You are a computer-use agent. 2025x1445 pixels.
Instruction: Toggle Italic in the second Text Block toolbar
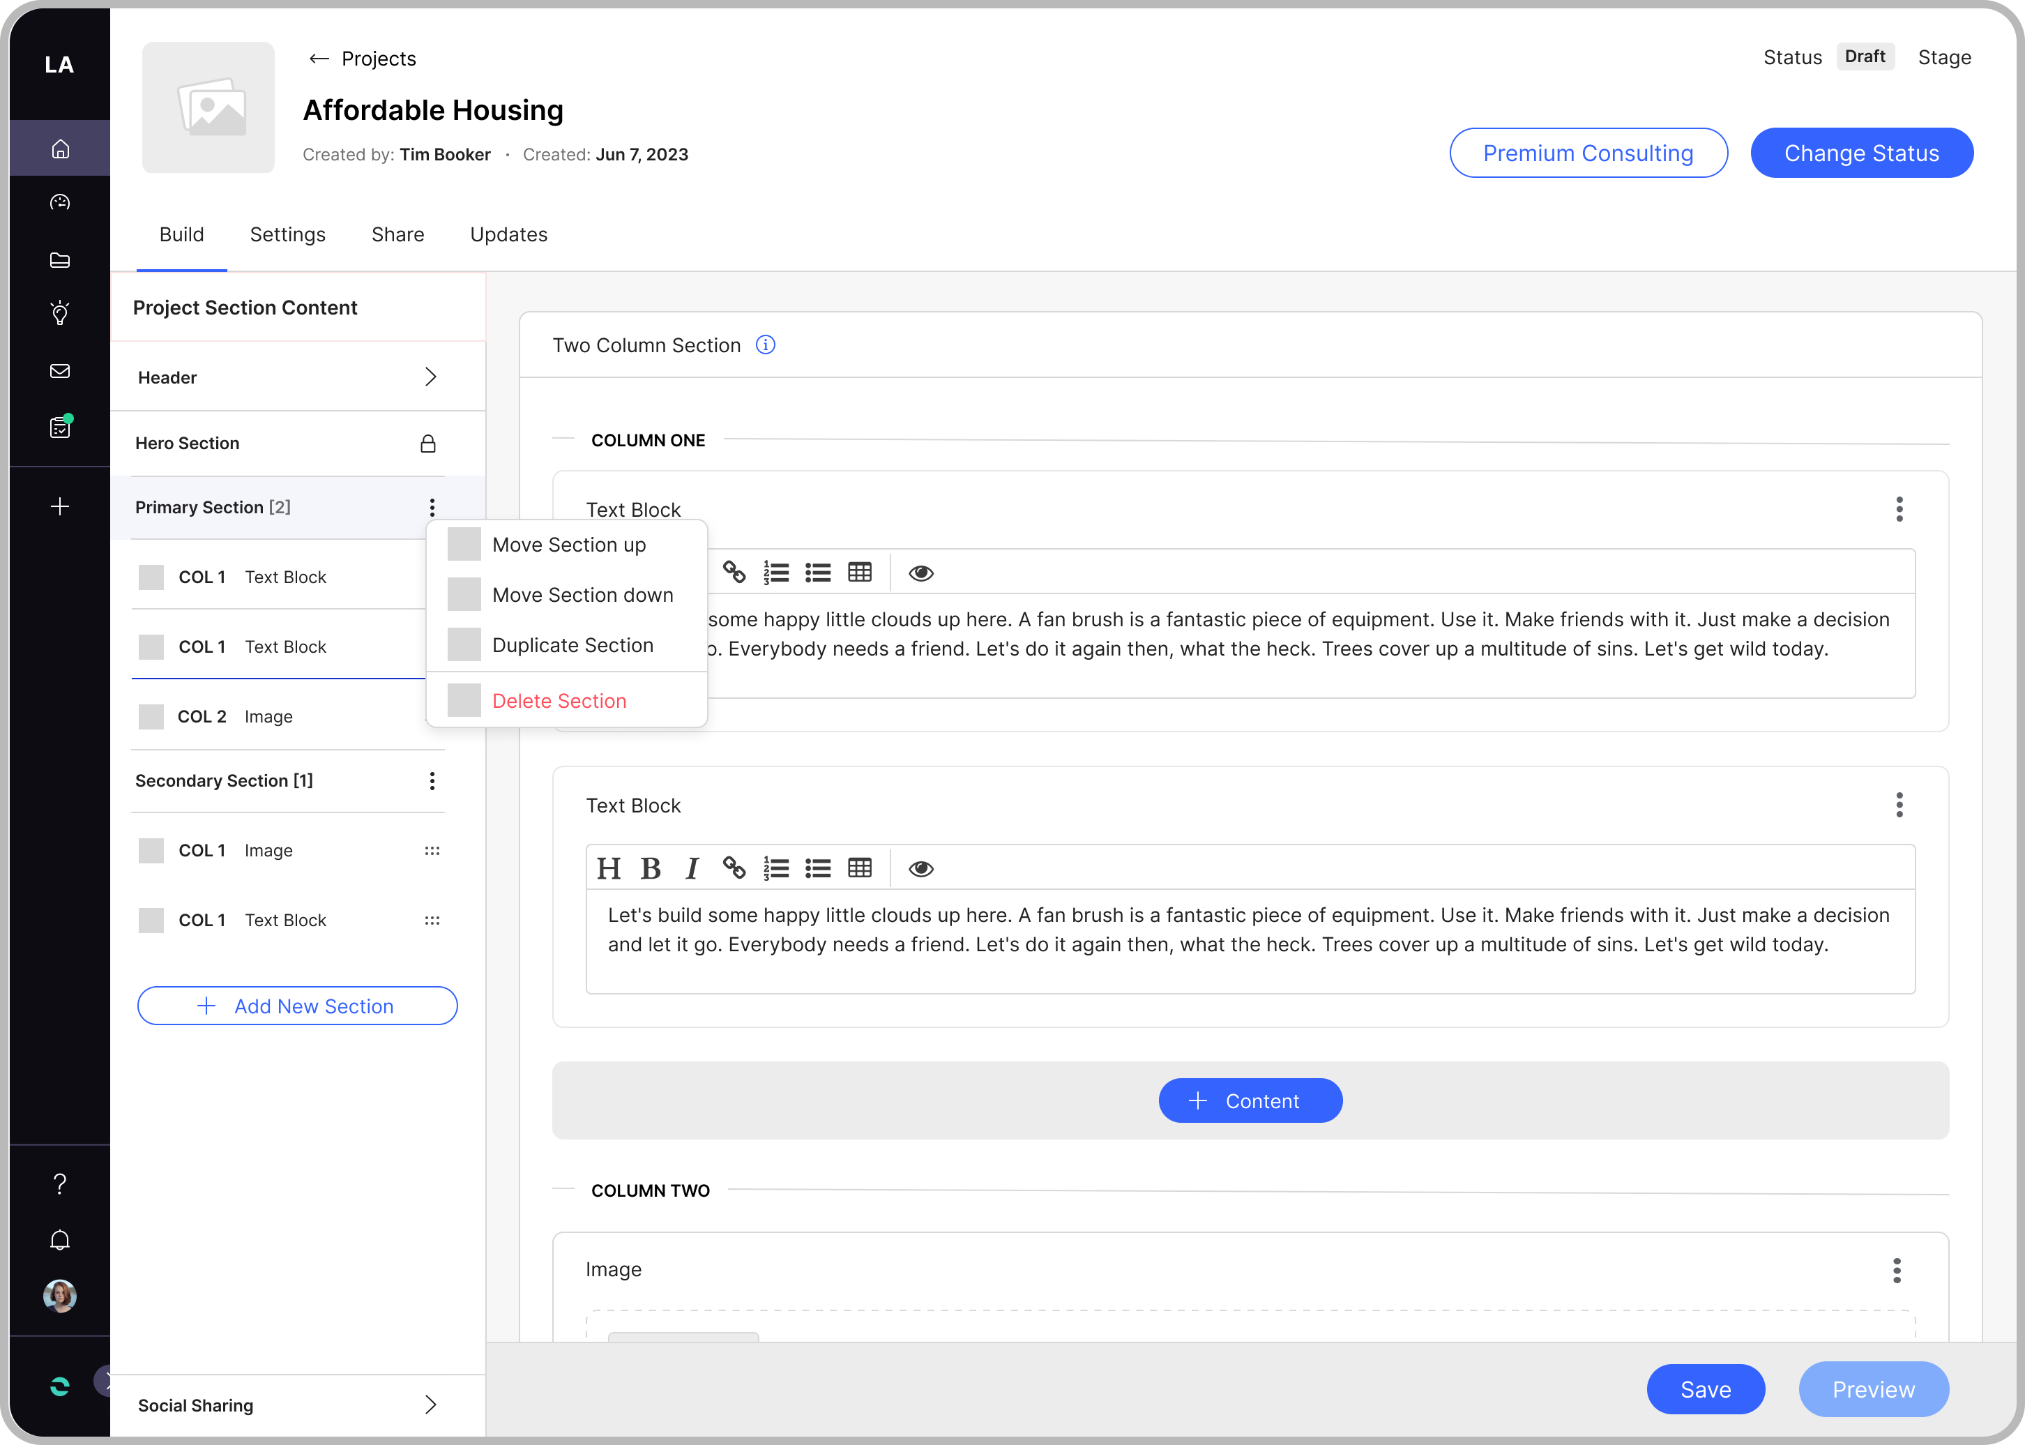692,868
